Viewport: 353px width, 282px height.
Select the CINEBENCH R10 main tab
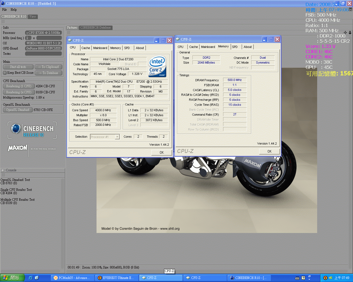tap(14, 17)
